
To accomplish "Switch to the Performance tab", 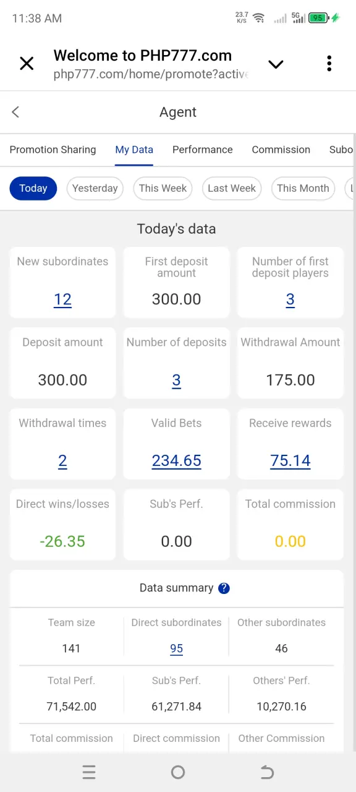I will pyautogui.click(x=202, y=150).
